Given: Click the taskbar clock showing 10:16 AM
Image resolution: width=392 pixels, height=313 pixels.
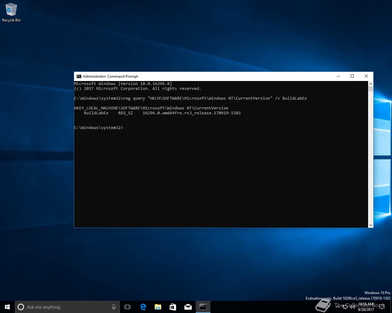Looking at the screenshot, I should click(366, 307).
